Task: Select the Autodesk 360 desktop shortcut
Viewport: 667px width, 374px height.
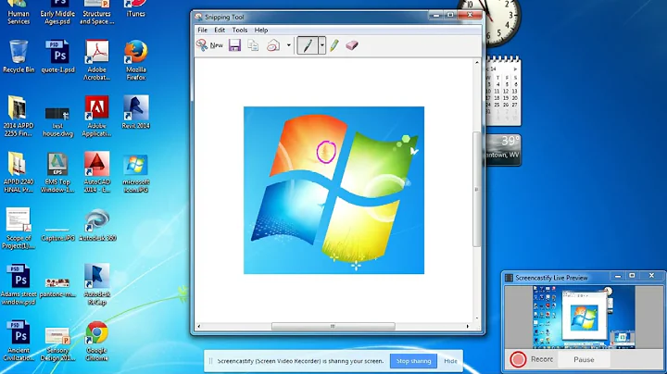Action: 97,225
